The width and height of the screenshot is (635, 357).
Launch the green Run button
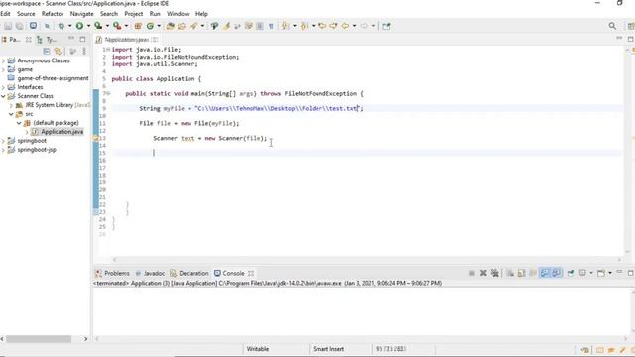[79, 26]
